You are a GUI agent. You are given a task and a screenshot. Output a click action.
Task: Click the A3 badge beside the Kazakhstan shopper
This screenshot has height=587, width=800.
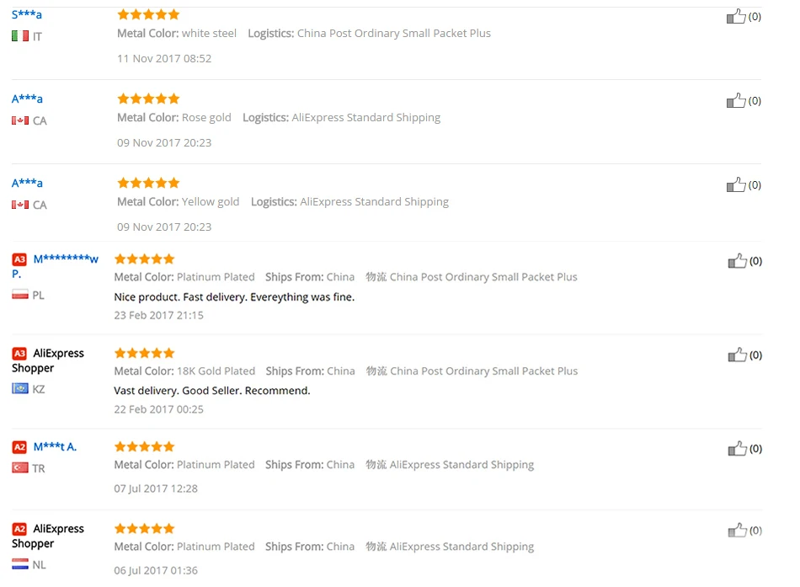(x=19, y=353)
